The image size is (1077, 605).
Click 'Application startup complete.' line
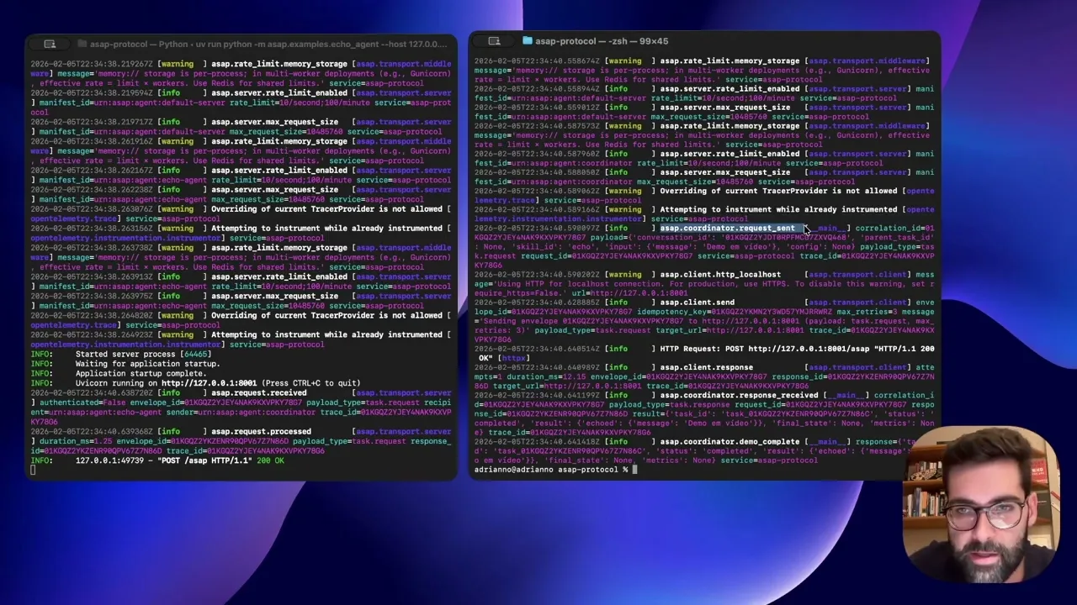tap(141, 373)
